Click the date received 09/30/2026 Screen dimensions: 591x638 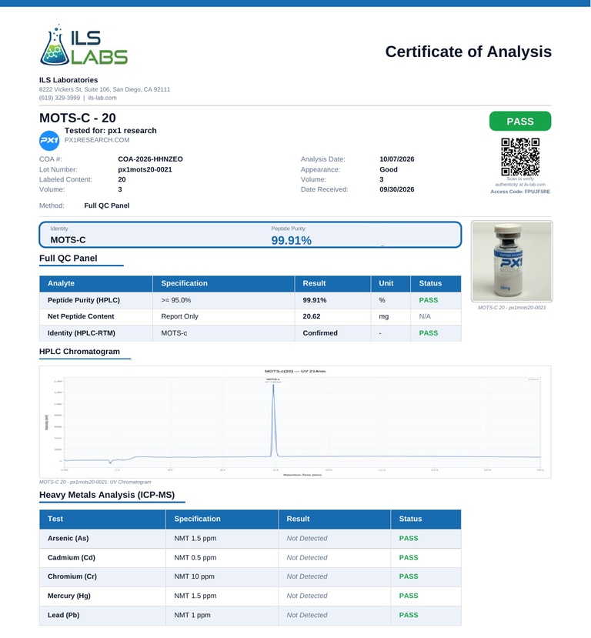[397, 189]
